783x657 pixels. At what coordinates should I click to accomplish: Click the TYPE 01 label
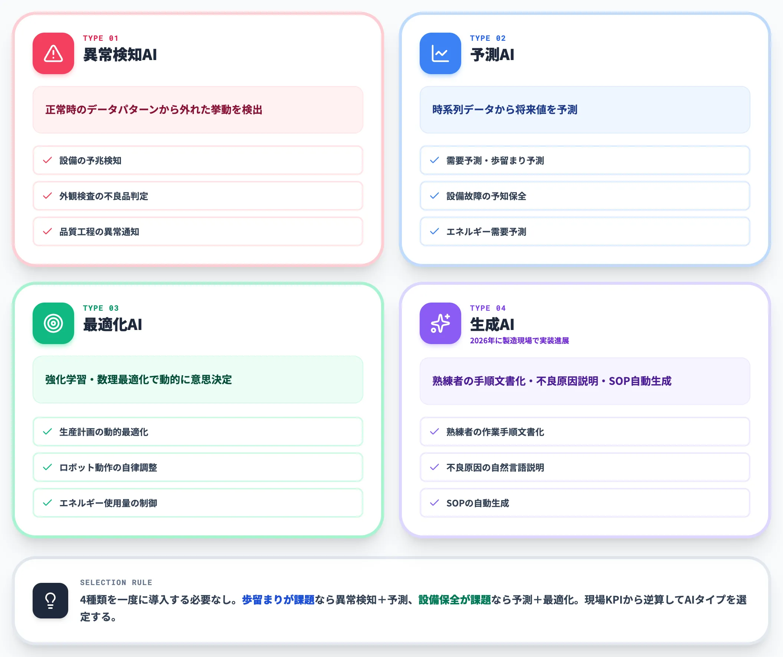[101, 39]
